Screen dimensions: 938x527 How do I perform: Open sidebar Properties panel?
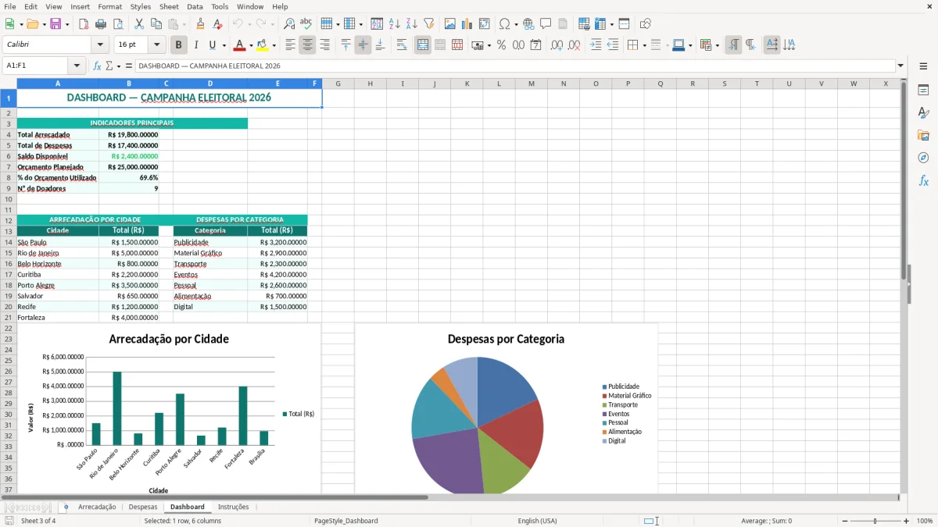tap(923, 91)
